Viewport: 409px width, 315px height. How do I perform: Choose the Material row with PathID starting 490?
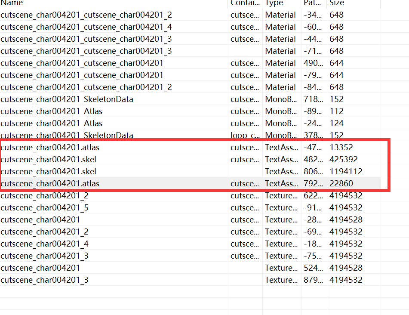coord(82,63)
